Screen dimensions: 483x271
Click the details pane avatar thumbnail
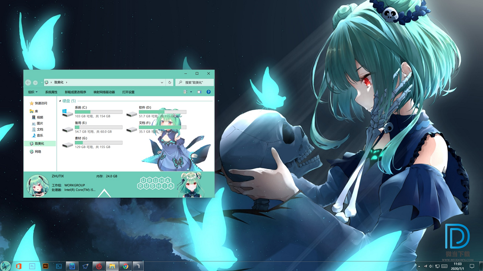(38, 185)
